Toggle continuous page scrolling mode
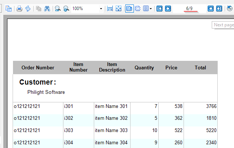This screenshot has width=234, height=148. point(138,9)
